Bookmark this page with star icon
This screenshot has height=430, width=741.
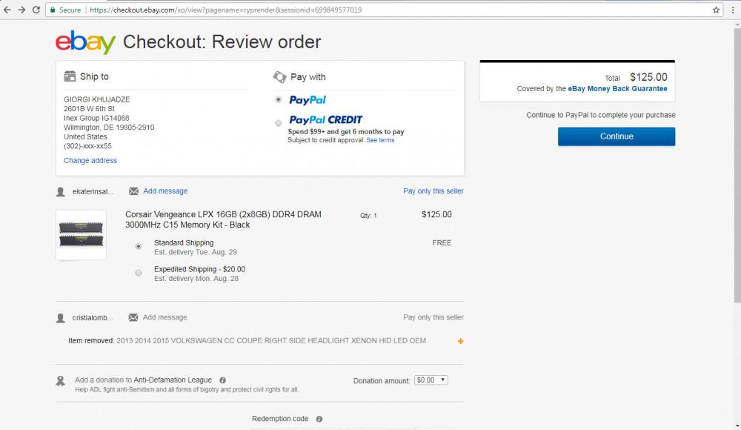point(717,10)
